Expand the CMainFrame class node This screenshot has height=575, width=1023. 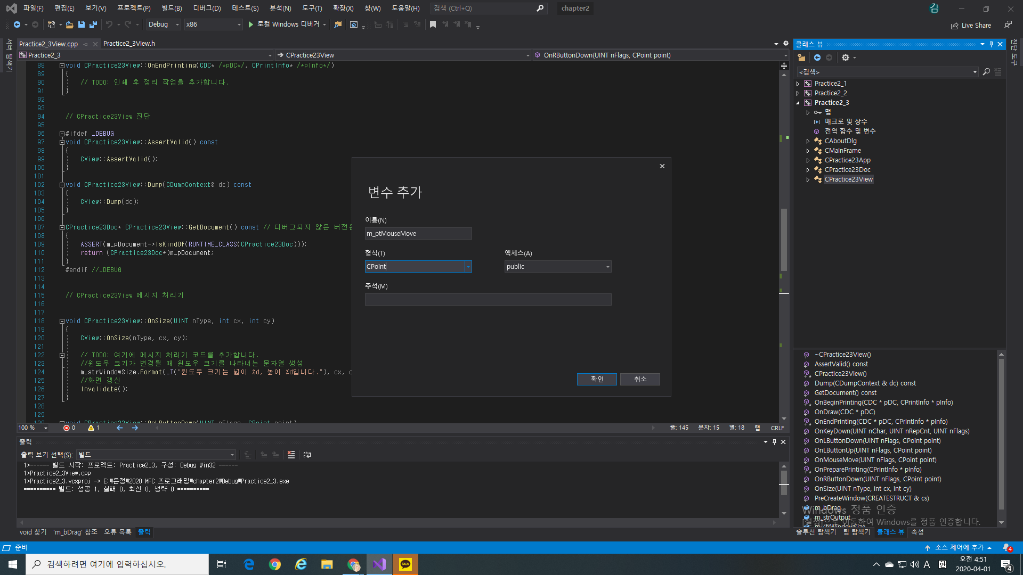coord(808,151)
